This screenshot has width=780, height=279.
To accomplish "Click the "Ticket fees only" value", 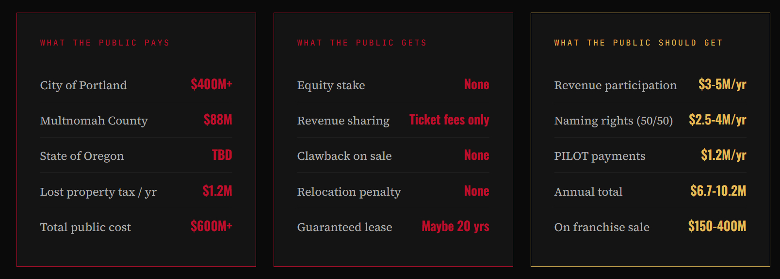I will point(449,120).
